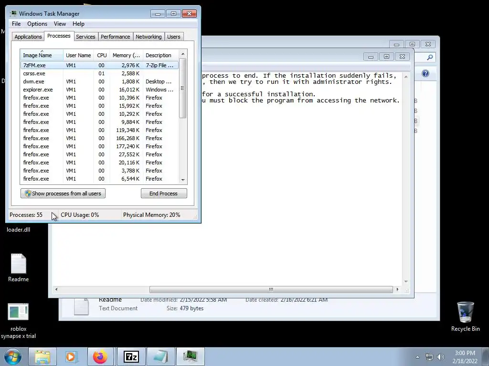Click Notepad left scroll arrow
The width and height of the screenshot is (489, 366).
point(56,289)
